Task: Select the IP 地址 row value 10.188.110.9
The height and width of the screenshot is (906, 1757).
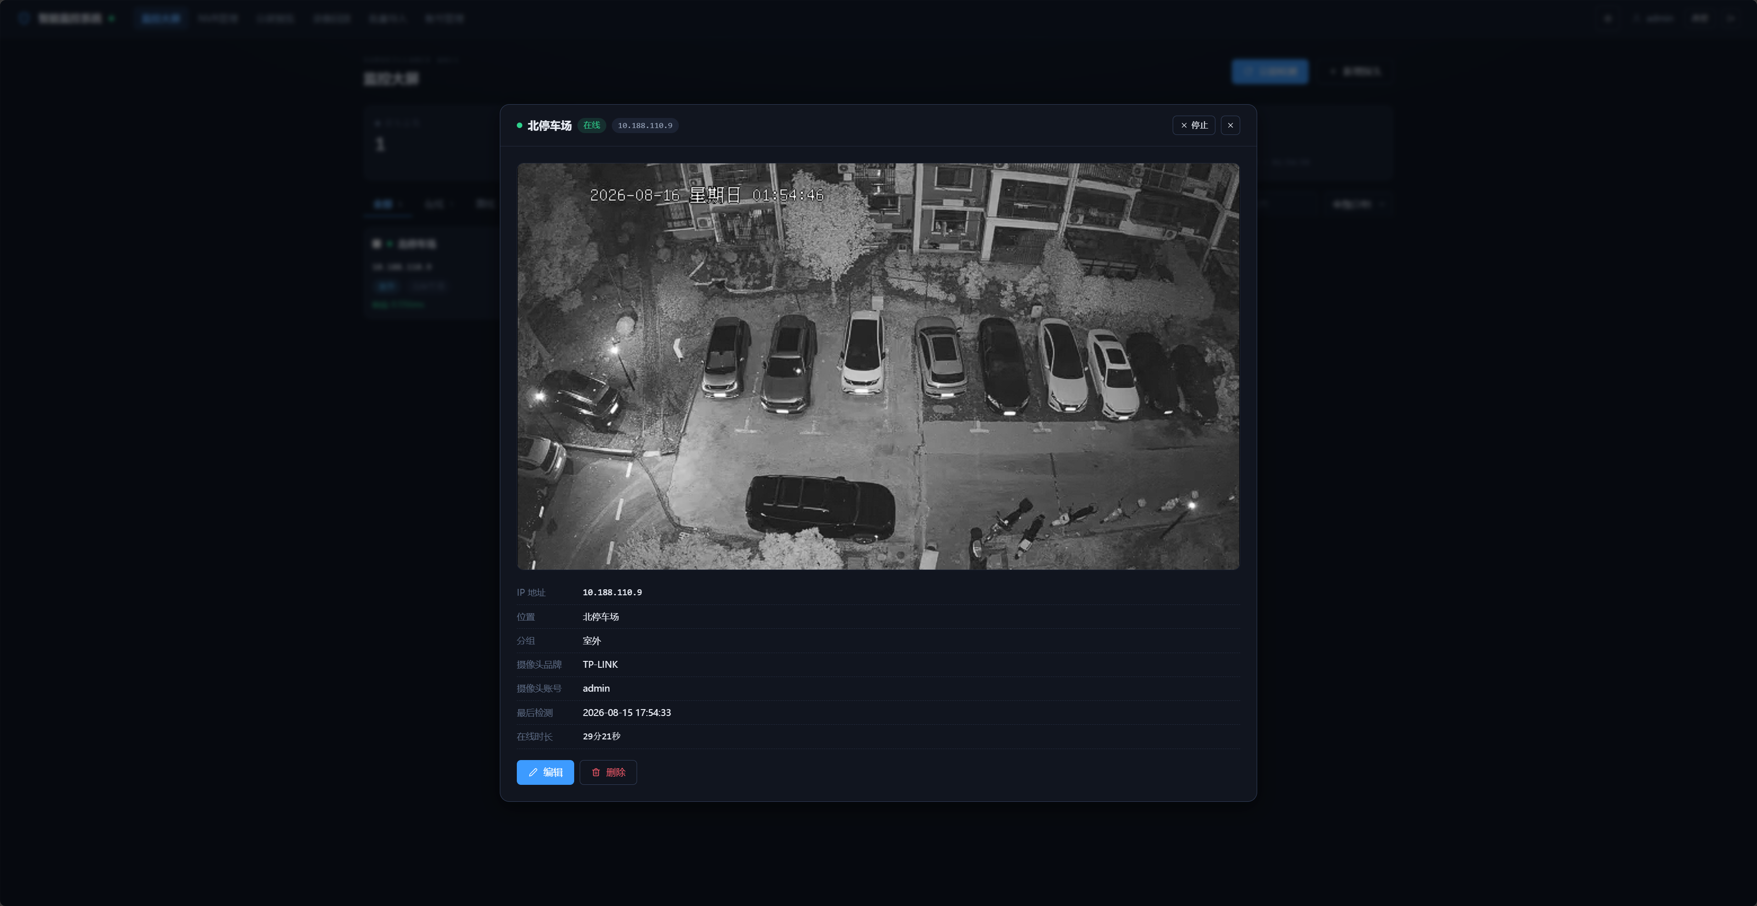Action: coord(612,592)
